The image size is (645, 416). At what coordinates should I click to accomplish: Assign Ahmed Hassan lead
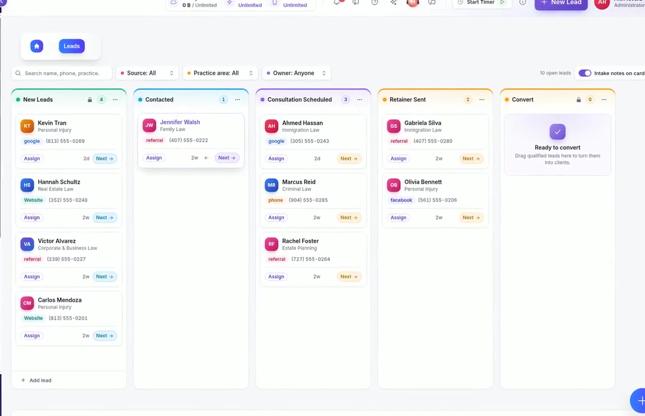276,158
